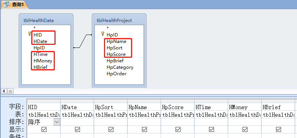Uncheck the show checkbox for HBrief
Screen dimensions: 297x138
[278, 130]
